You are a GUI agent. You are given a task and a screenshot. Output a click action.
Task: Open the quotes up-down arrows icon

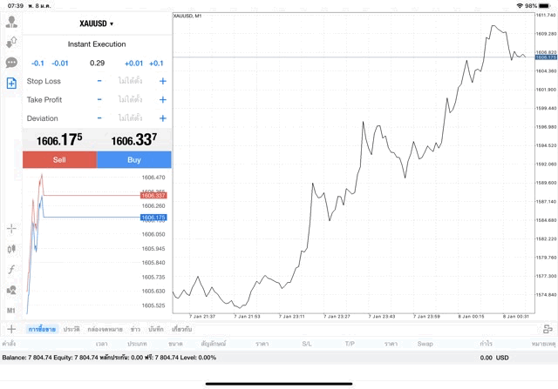[x=11, y=42]
